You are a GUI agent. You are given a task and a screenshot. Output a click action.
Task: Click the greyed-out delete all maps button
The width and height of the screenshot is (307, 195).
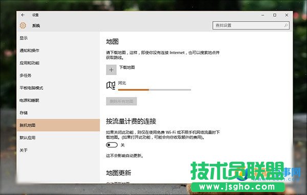pos(121,101)
